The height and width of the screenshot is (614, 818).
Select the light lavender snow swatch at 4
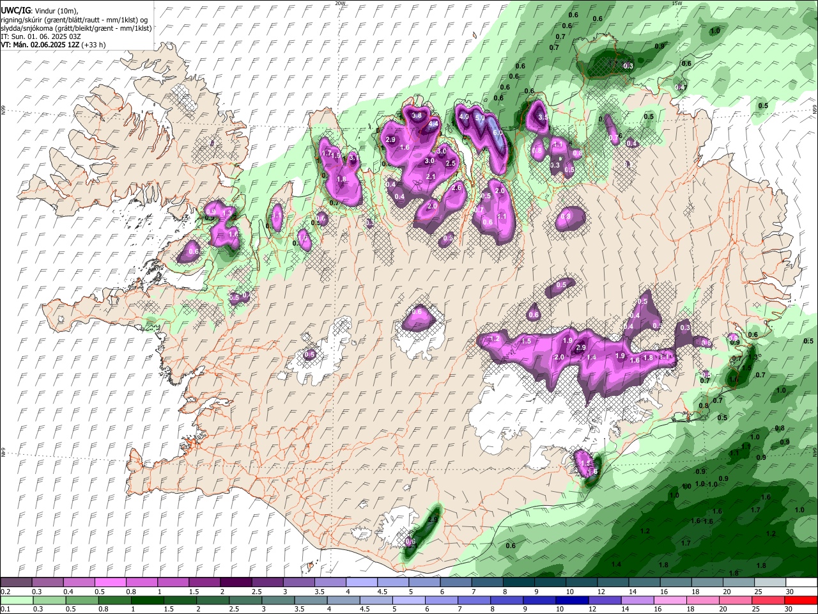360,583
